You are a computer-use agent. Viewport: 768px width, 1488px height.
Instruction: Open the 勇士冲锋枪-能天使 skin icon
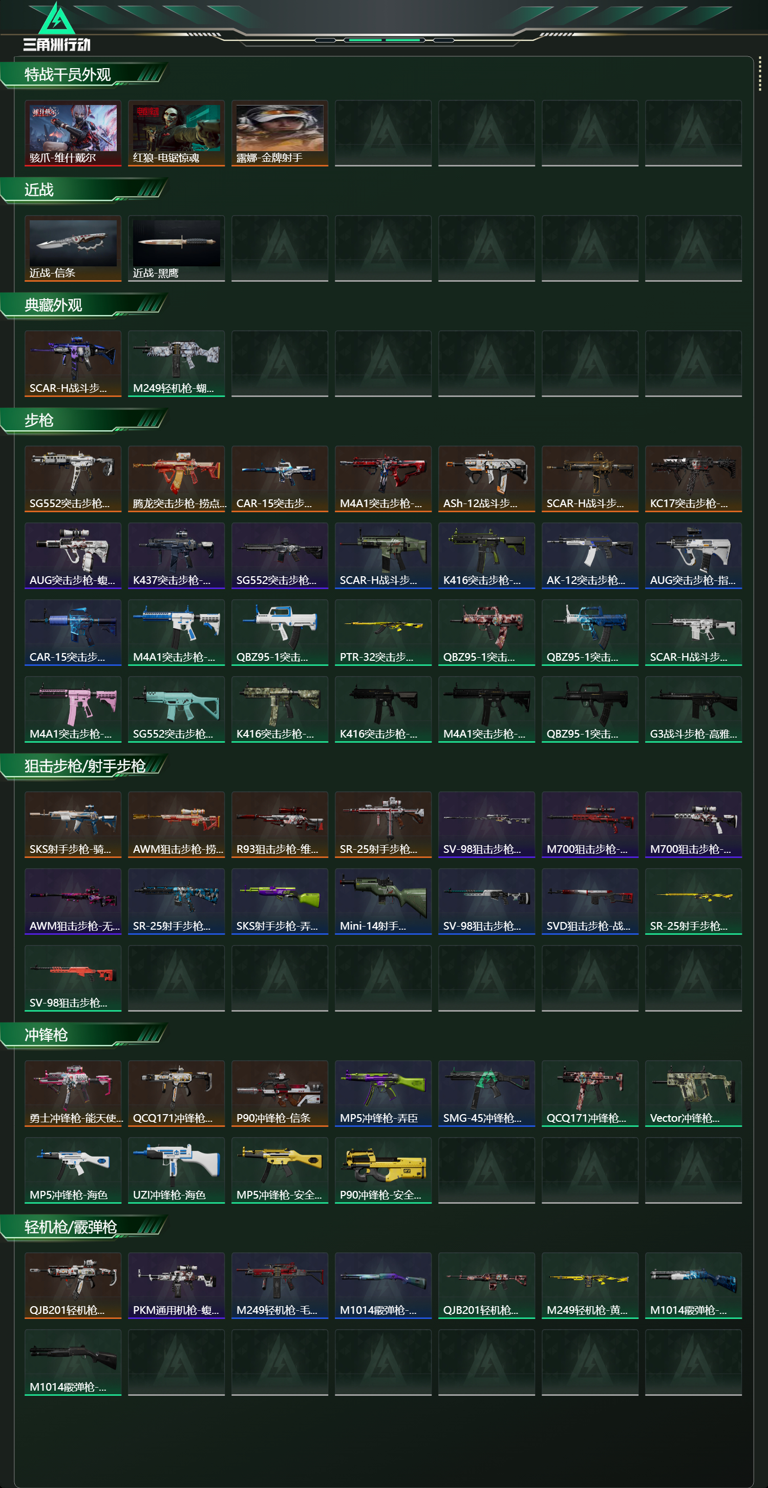pyautogui.click(x=73, y=1094)
